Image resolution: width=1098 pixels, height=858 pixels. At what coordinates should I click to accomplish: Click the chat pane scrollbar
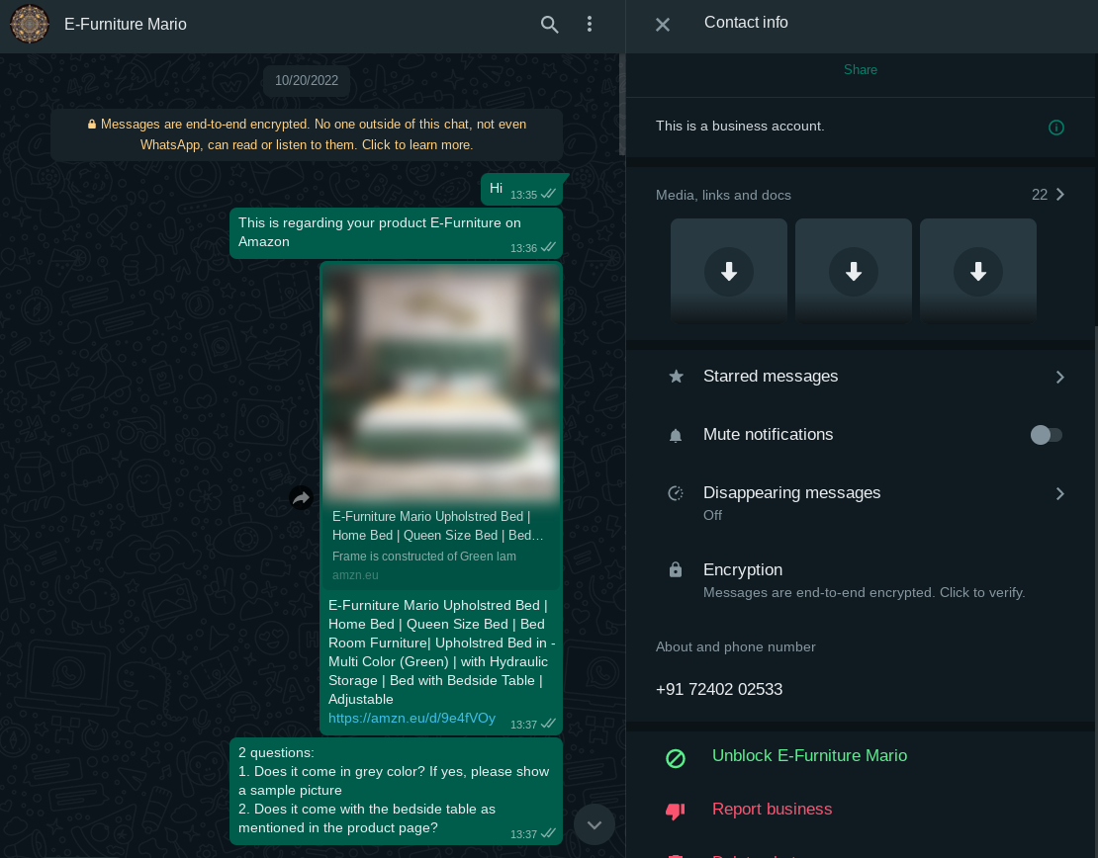(622, 105)
